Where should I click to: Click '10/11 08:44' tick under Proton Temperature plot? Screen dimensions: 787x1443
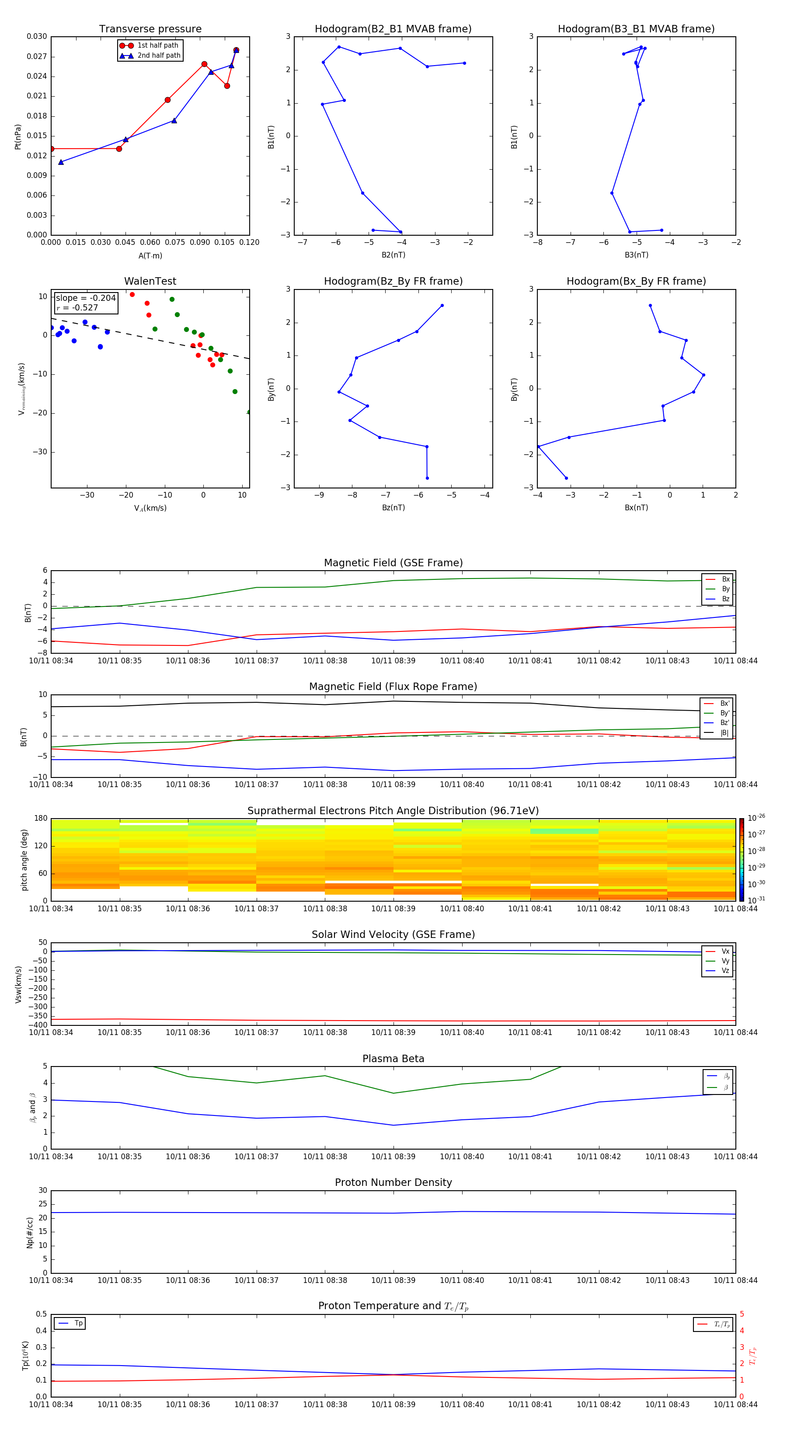click(735, 1405)
